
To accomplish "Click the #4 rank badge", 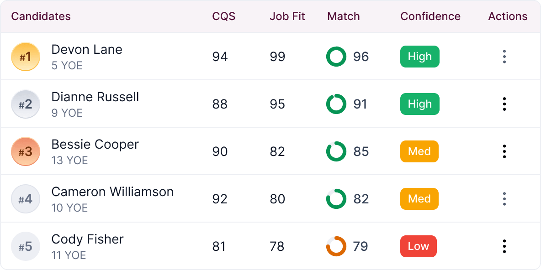I will coord(26,199).
